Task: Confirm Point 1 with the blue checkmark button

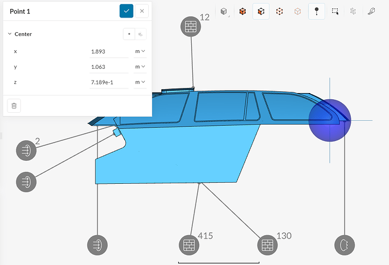Action: point(126,11)
